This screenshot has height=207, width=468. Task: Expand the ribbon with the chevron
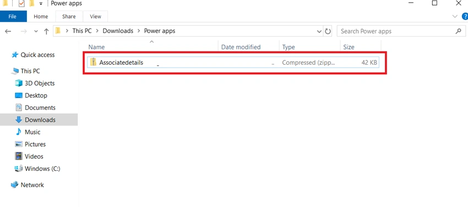click(x=455, y=16)
